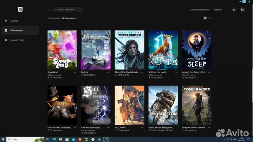
Task: Open Ghost Recon Breakpoint cover art
Action: 163,105
